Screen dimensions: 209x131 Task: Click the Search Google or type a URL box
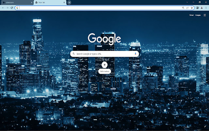tap(104, 54)
